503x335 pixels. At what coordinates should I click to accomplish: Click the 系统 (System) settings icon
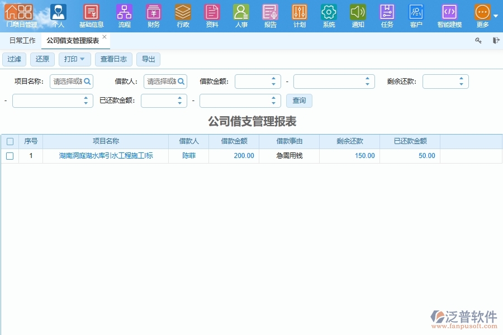coord(328,12)
